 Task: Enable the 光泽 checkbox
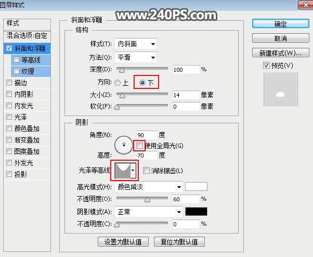tap(9, 117)
